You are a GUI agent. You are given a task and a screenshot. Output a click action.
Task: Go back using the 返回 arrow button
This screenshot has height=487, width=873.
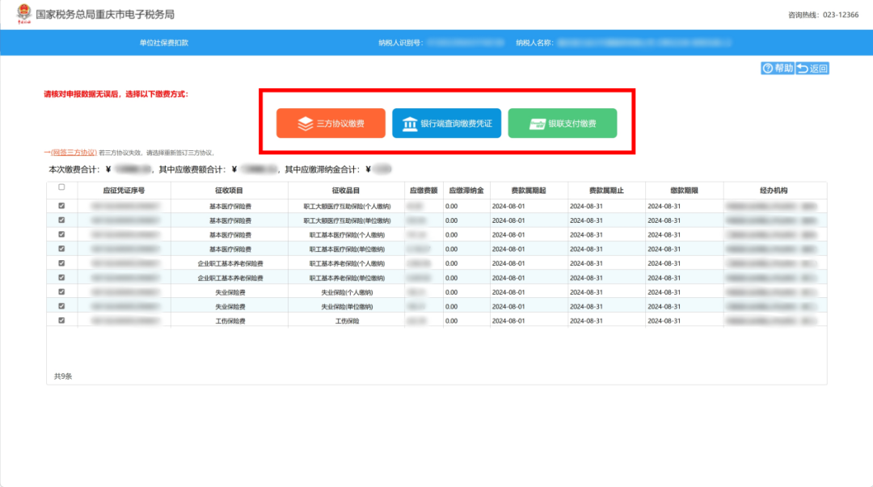tap(812, 69)
